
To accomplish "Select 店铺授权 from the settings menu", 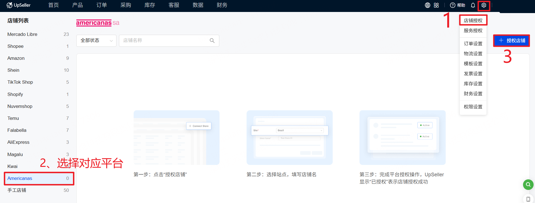I will pyautogui.click(x=473, y=21).
